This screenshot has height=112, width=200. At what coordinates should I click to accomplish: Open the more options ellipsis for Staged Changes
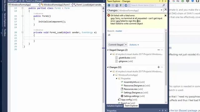coord(162,50)
